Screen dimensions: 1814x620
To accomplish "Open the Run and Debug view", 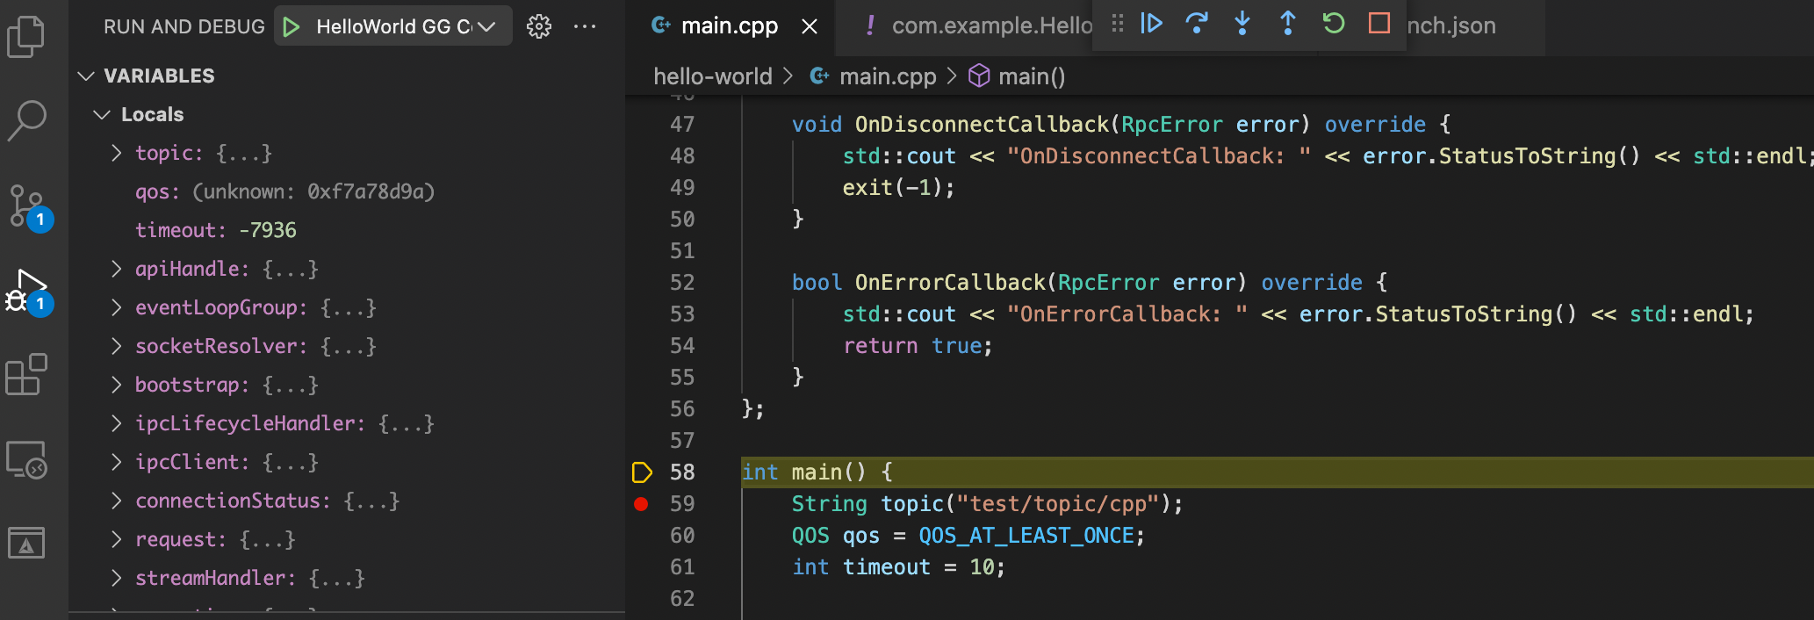I will pos(28,292).
